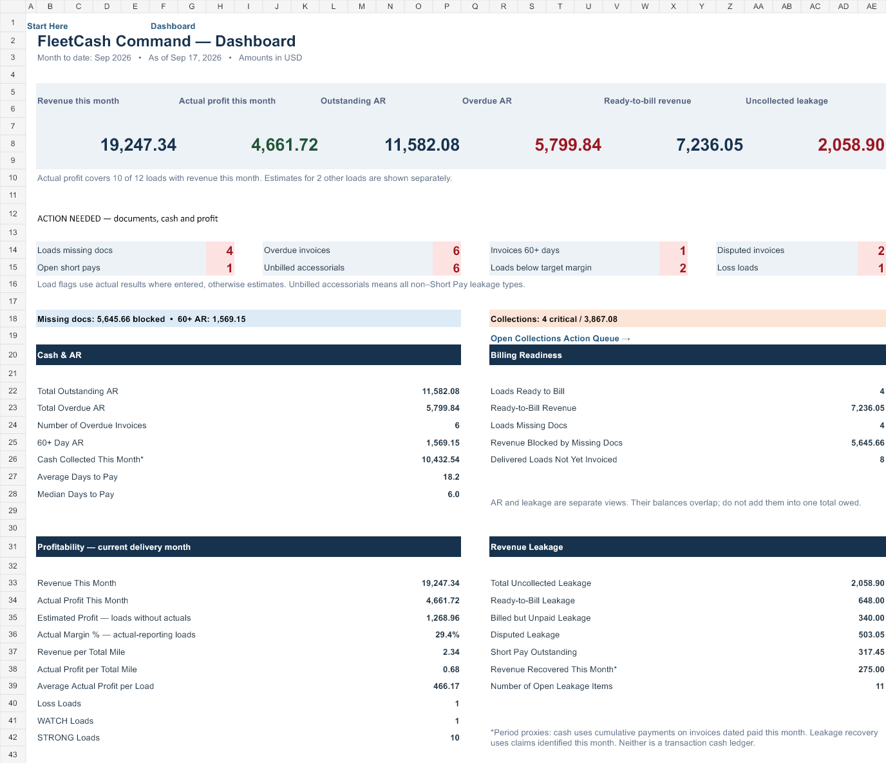Select the Collections critical summary banner
The height and width of the screenshot is (763, 886).
[x=688, y=319]
